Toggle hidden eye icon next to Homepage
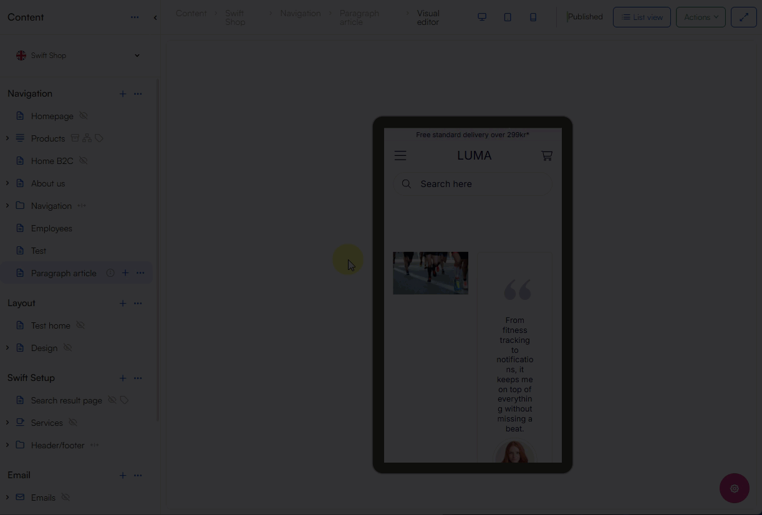762x515 pixels. coord(84,116)
